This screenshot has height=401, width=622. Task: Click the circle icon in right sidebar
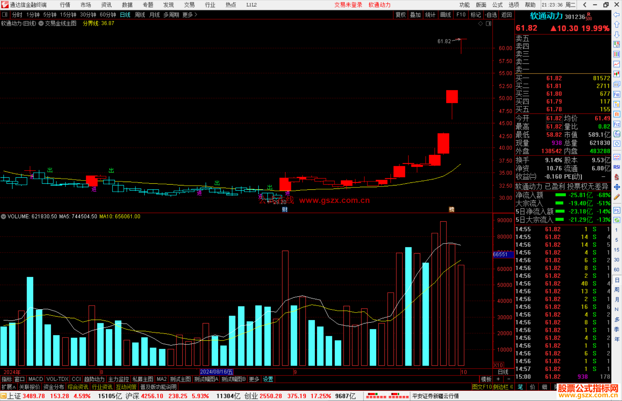tap(617, 144)
